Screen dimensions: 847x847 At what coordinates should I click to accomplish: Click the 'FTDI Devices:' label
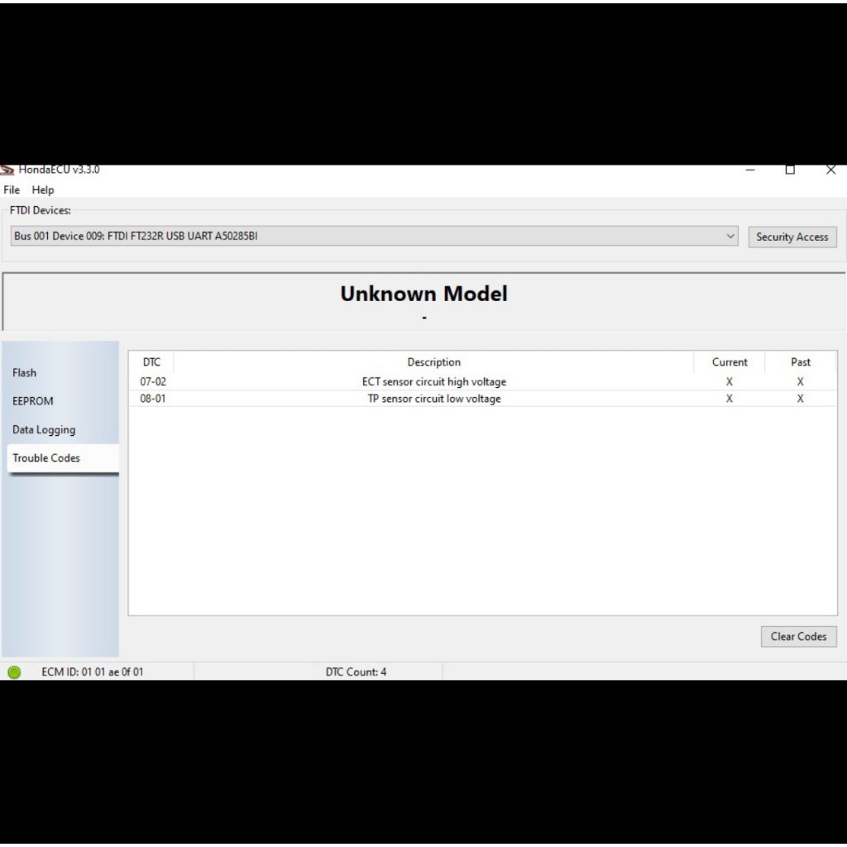[41, 210]
